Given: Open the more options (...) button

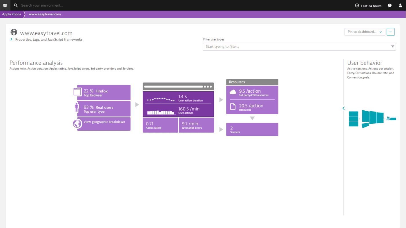Looking at the screenshot, I should click(390, 32).
